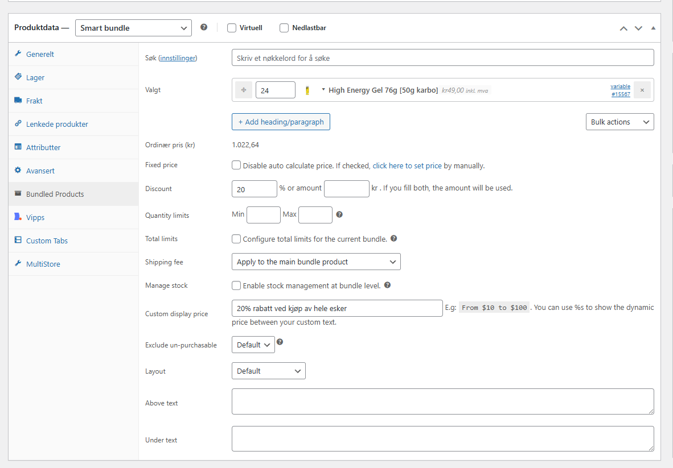Viewport: 673px width, 468px height.
Task: Collapse the Produktdata panel with the triangle toggle
Action: tap(653, 28)
